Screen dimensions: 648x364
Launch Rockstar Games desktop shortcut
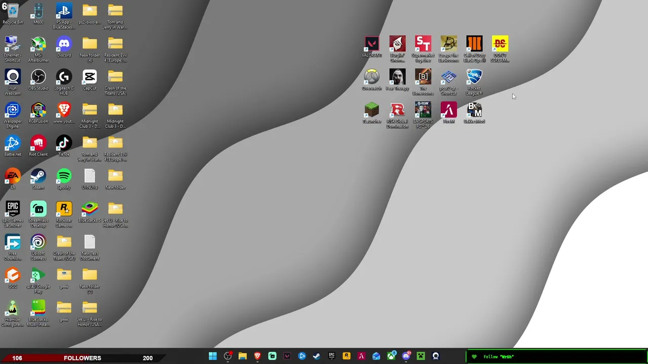click(x=64, y=214)
